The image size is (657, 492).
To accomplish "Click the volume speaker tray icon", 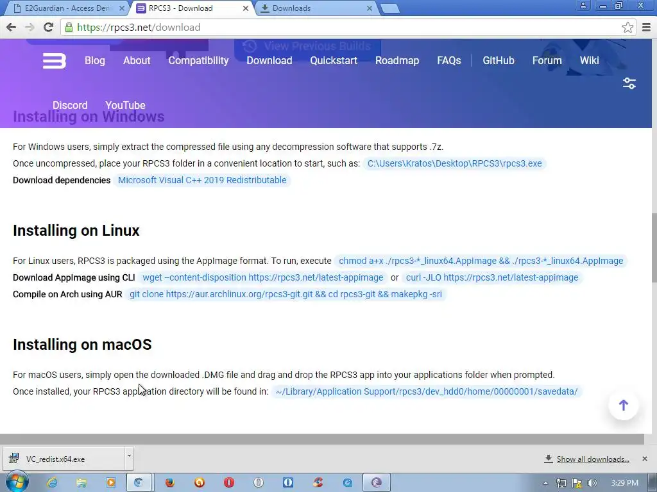I will tap(592, 483).
